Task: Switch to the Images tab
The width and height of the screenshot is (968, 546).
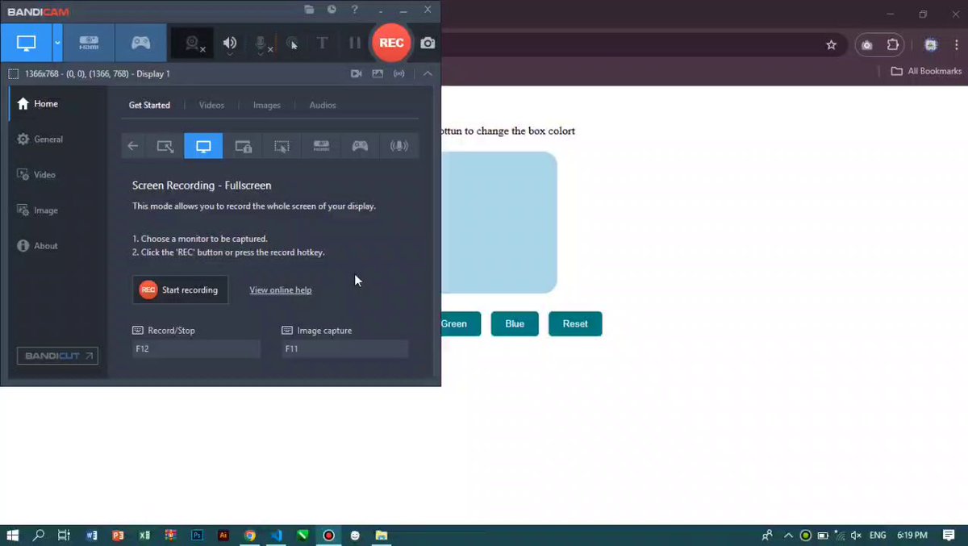Action: [x=267, y=105]
